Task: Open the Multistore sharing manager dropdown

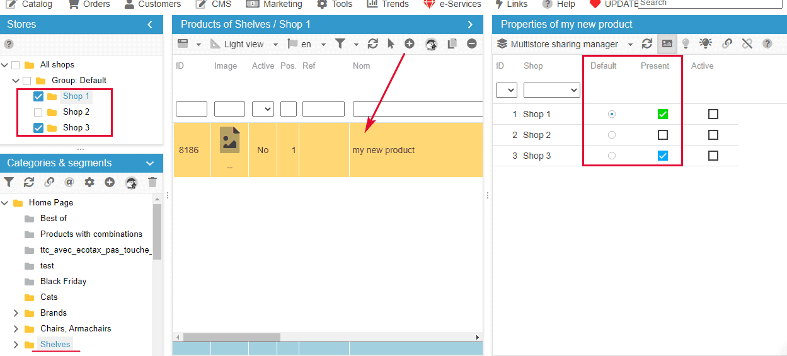Action: (x=631, y=45)
